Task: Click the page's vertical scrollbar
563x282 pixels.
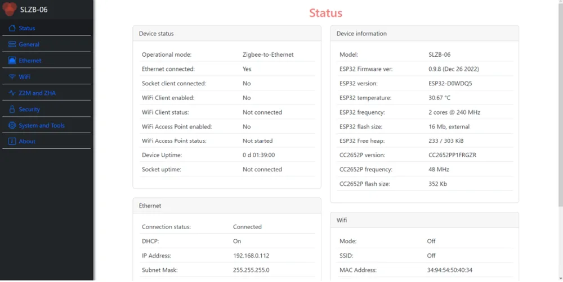Action: (560, 140)
